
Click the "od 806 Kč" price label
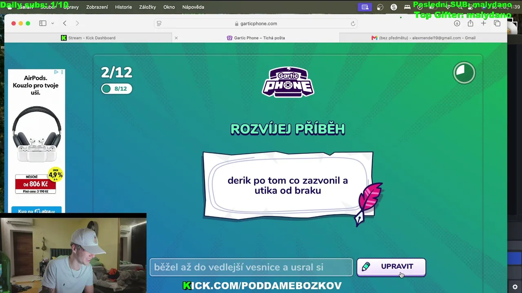tap(35, 184)
